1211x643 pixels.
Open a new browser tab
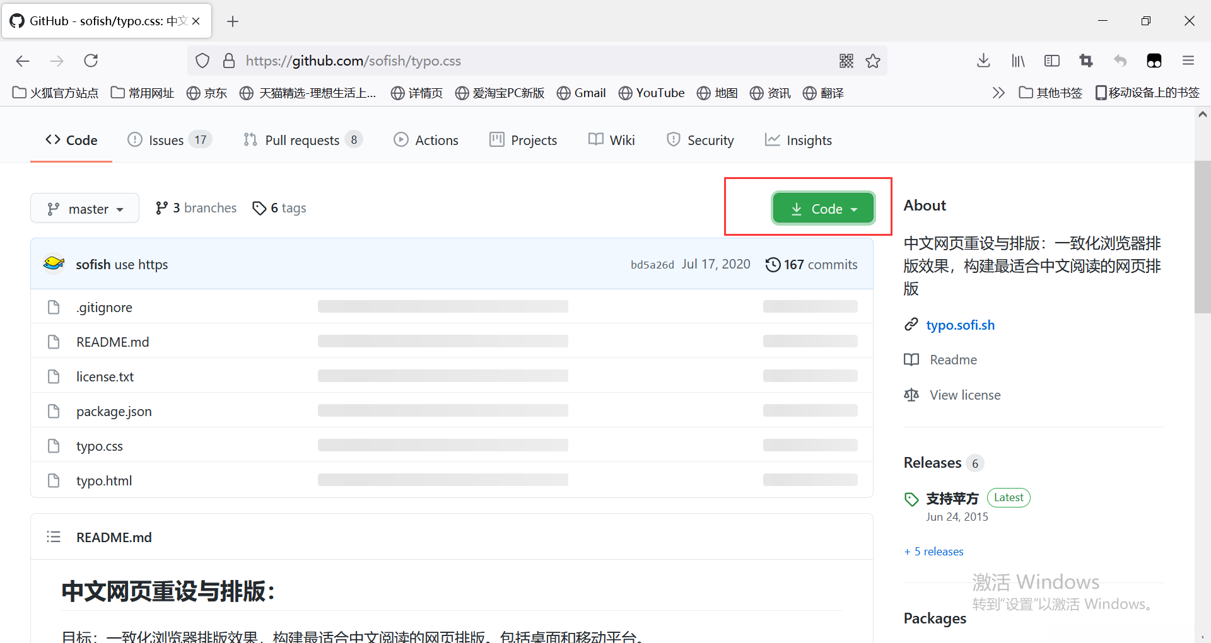pyautogui.click(x=233, y=21)
